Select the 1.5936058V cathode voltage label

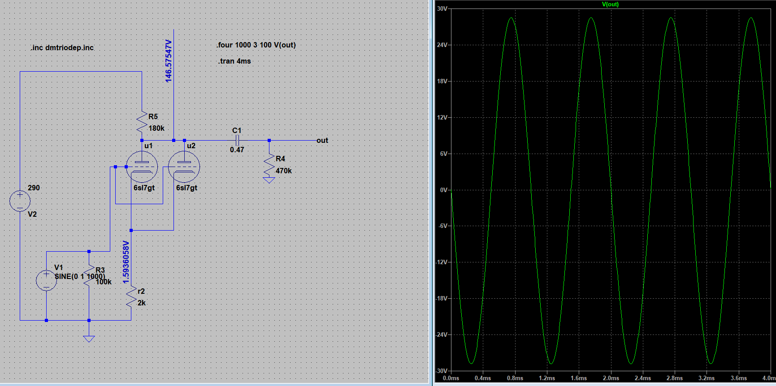tap(126, 262)
